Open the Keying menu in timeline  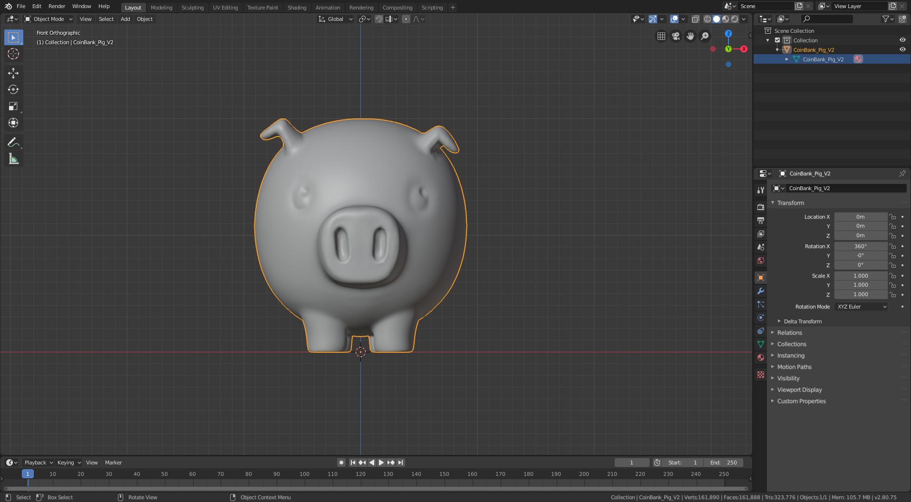click(x=68, y=463)
